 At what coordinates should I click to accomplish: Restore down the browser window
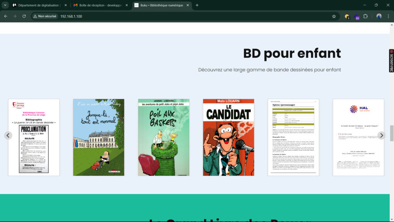coord(376,5)
